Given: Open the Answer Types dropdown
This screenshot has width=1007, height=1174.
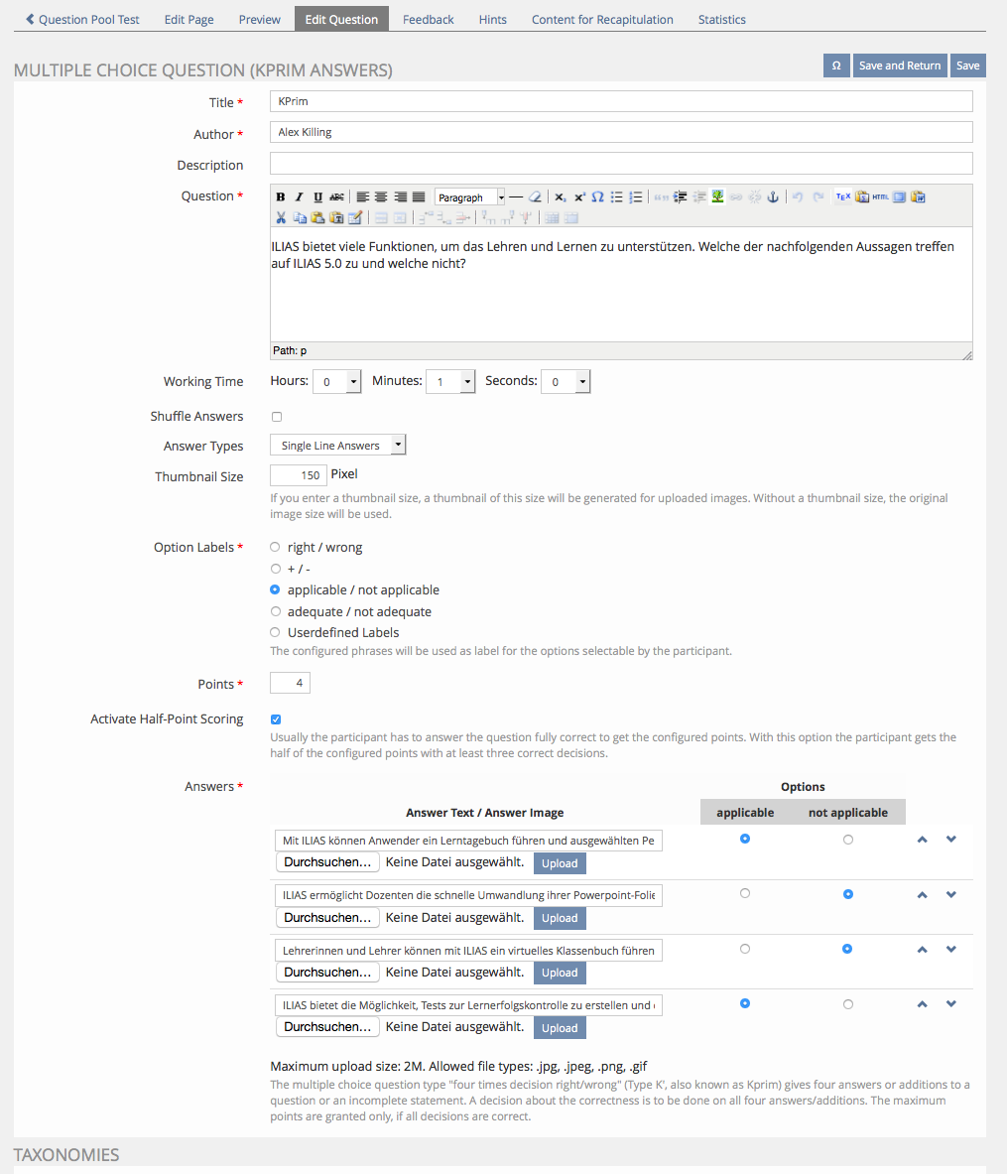Looking at the screenshot, I should [338, 446].
